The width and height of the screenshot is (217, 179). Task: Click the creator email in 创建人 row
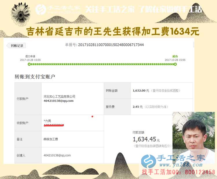(57, 155)
